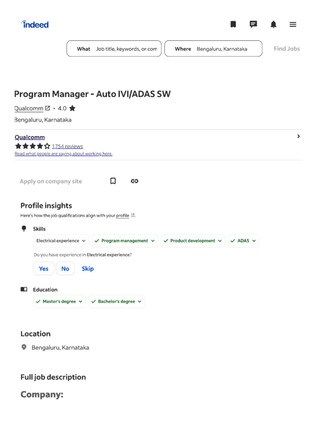Click 'Bengaluru, Karnataka' under Location heading
Screen dimensions: 316x421
click(x=60, y=347)
